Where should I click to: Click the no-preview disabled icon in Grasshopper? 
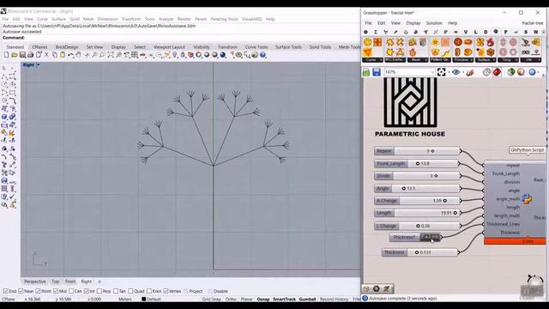click(x=486, y=72)
